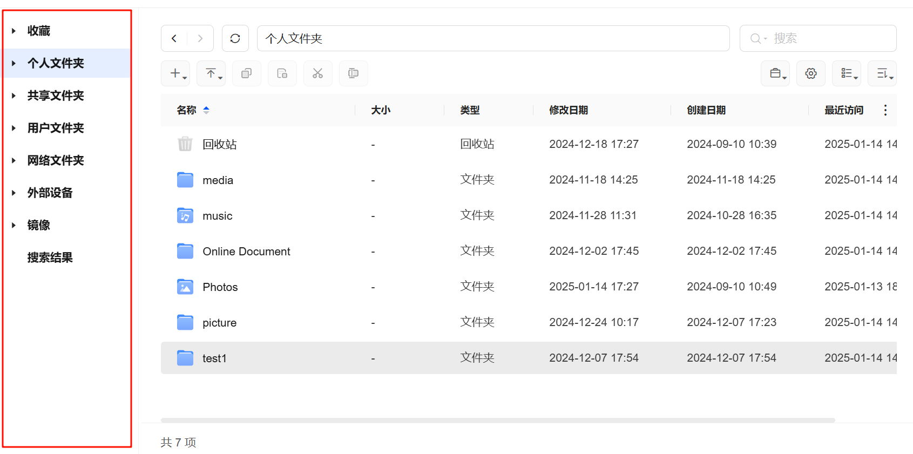Open 搜索结果 in the sidebar

[50, 258]
